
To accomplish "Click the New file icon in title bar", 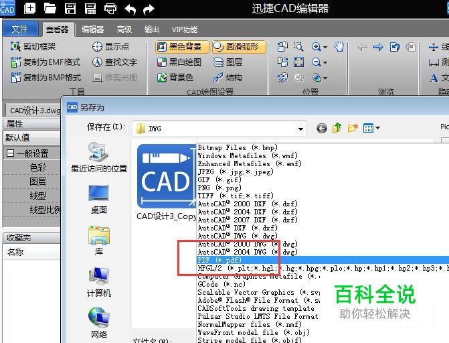I will [x=30, y=8].
